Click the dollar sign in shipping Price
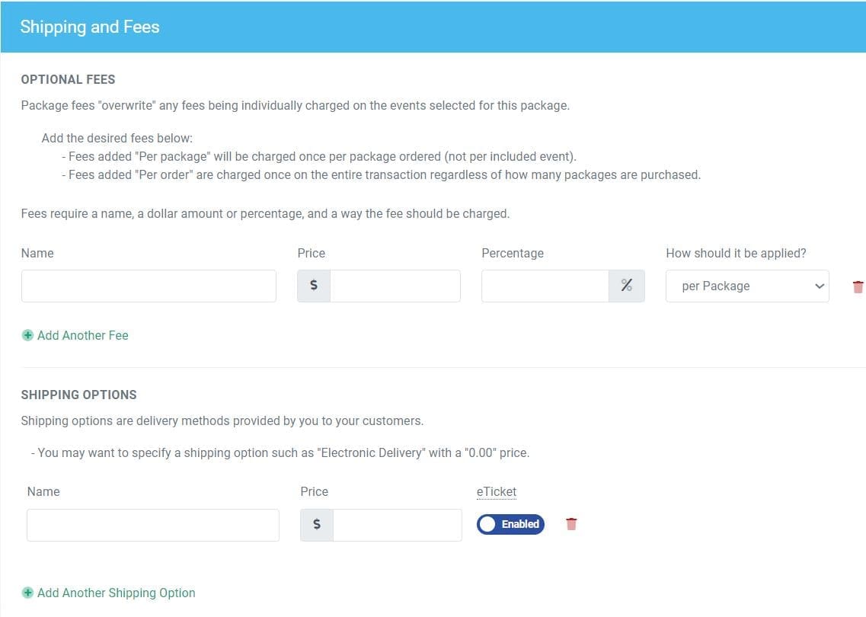866x617 pixels. 317,525
